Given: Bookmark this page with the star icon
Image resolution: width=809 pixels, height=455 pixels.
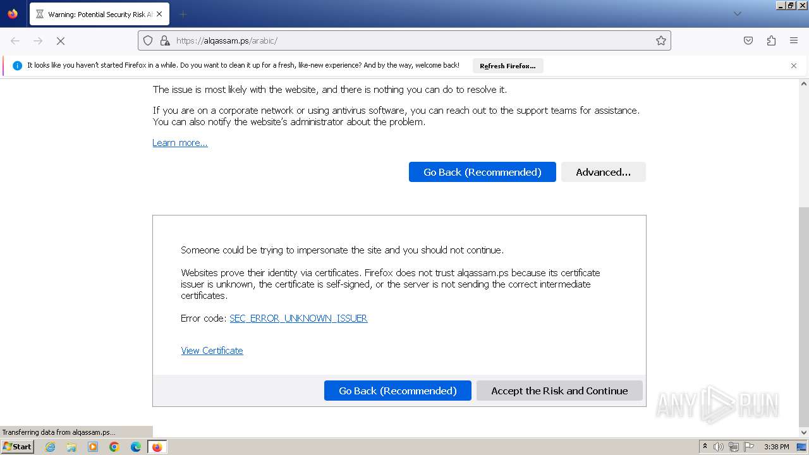Looking at the screenshot, I should click(661, 40).
